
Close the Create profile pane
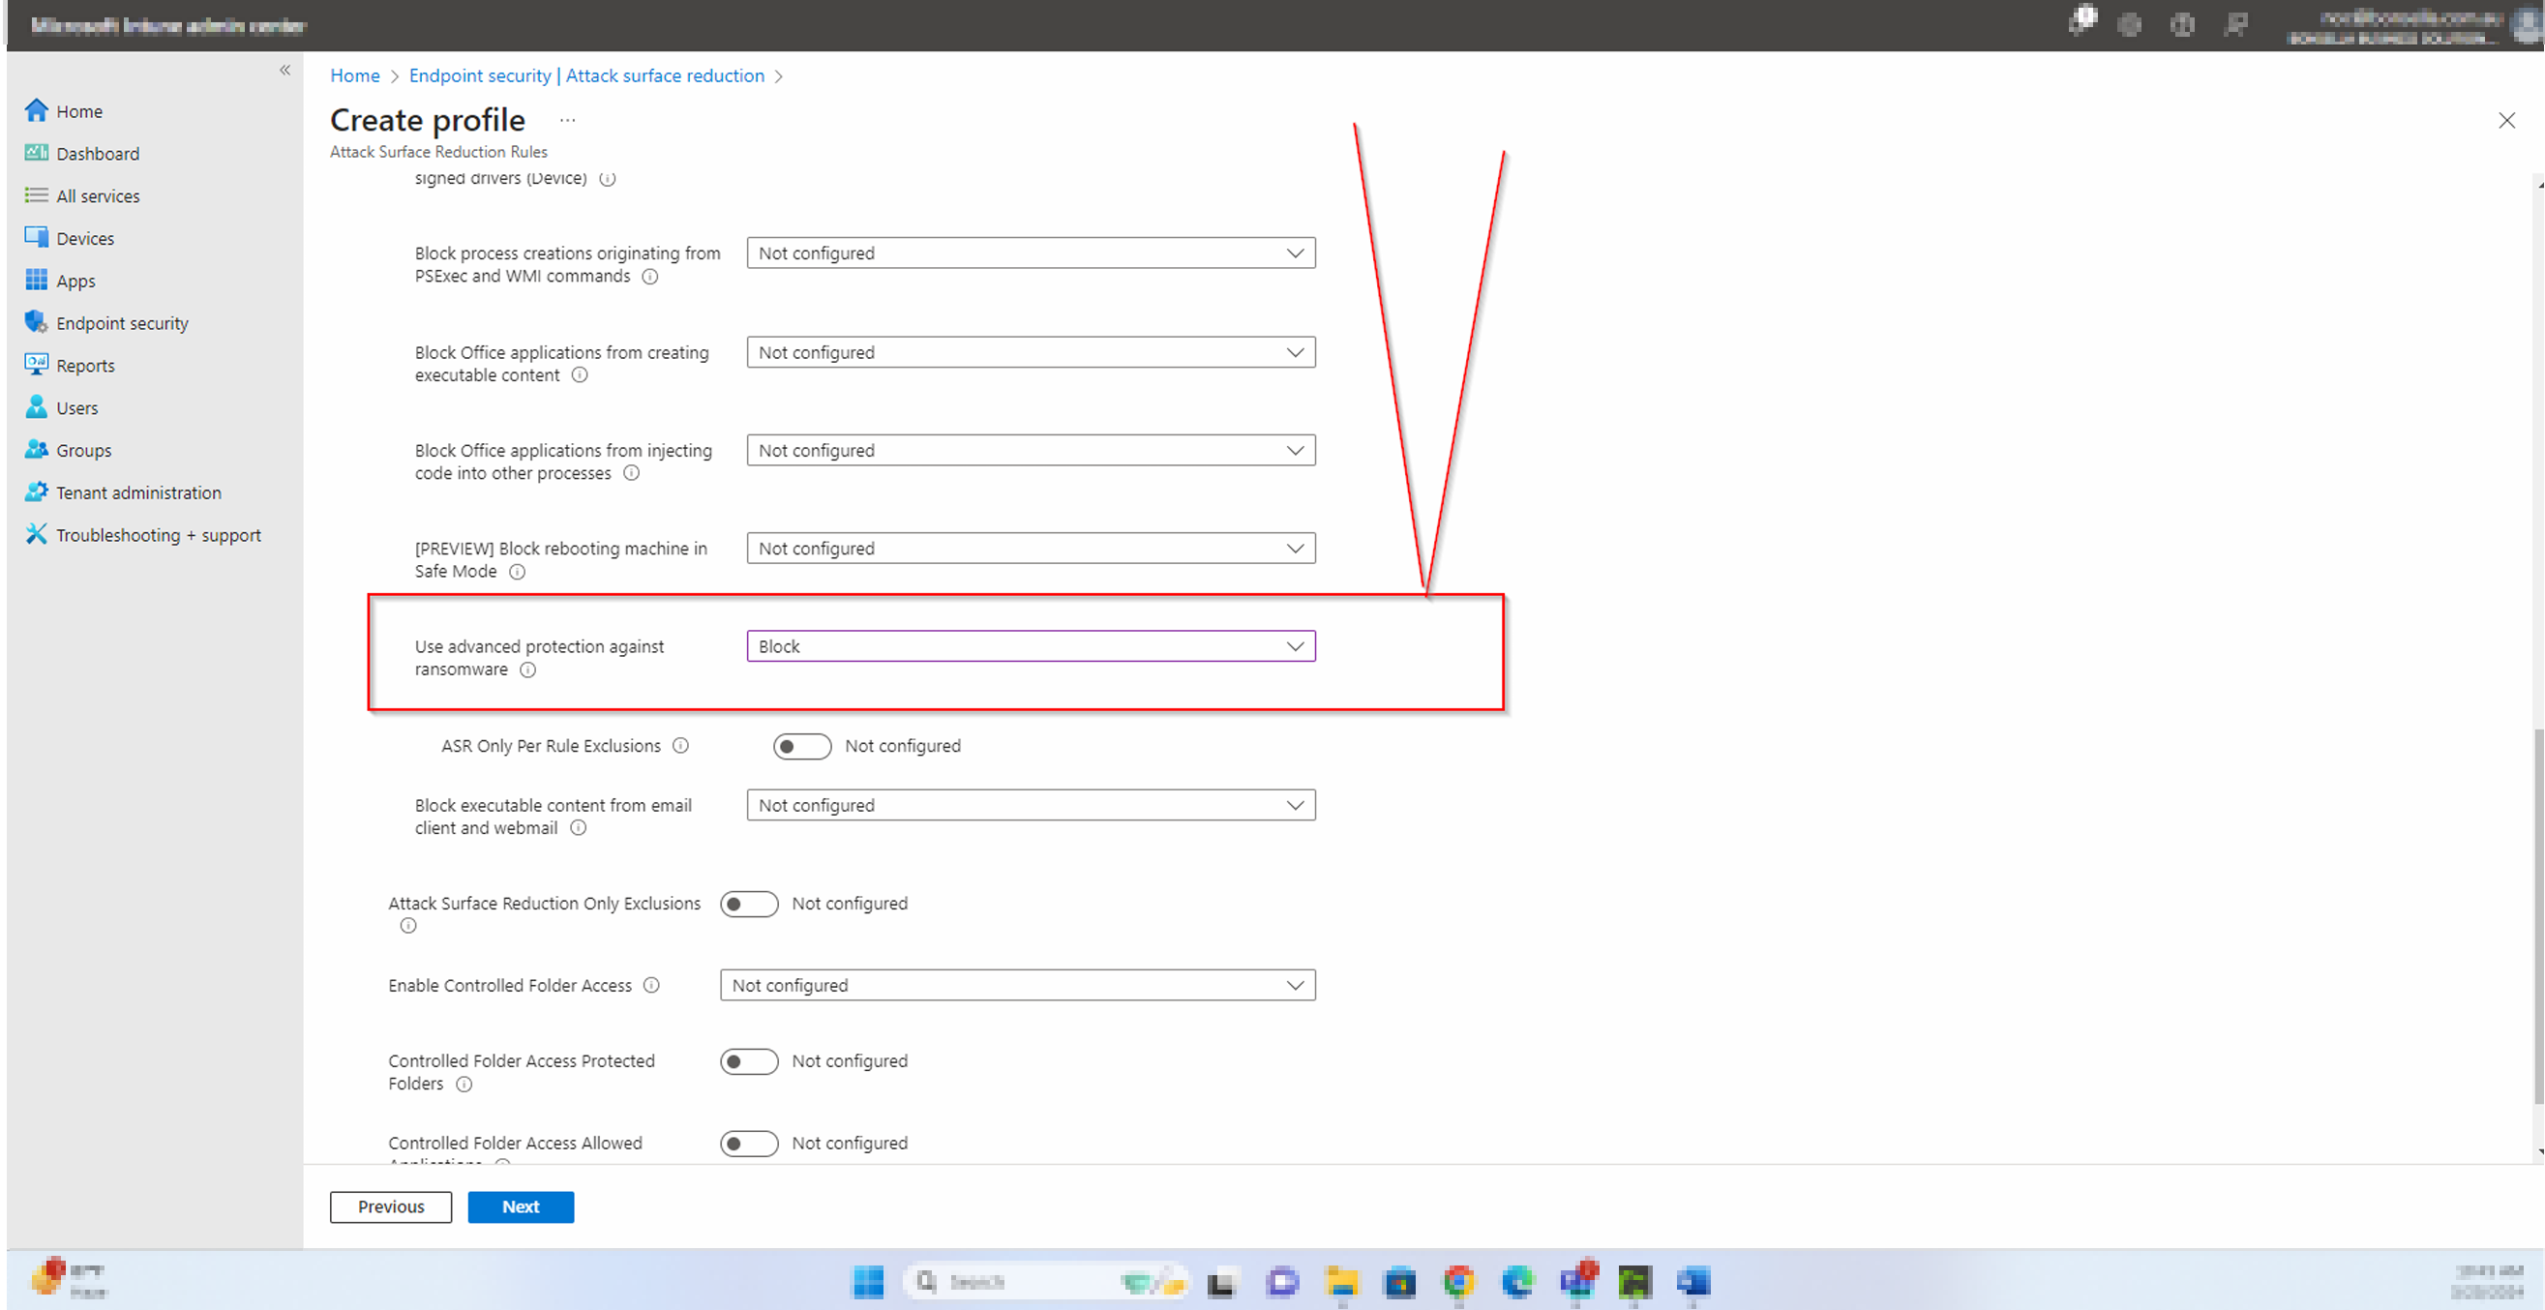pyautogui.click(x=2506, y=121)
